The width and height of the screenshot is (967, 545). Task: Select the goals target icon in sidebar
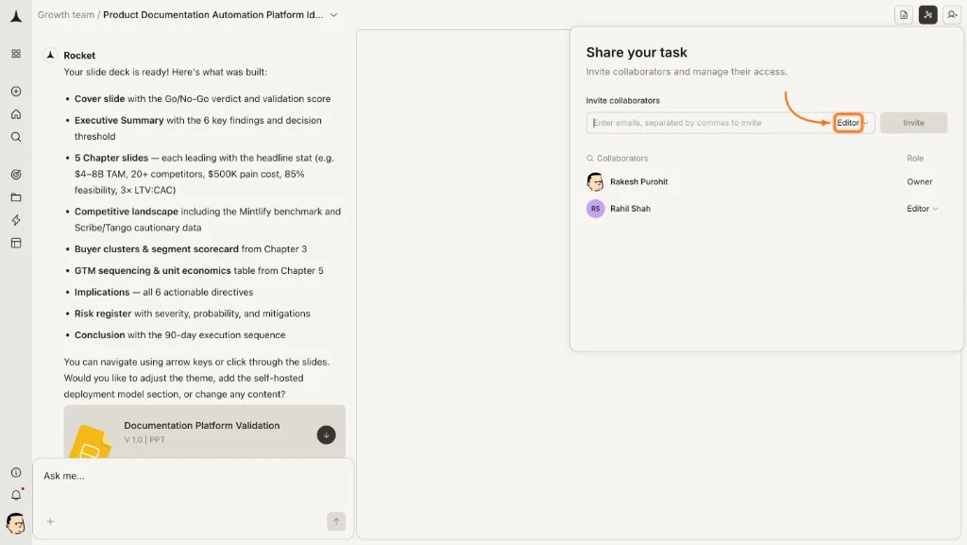(15, 175)
